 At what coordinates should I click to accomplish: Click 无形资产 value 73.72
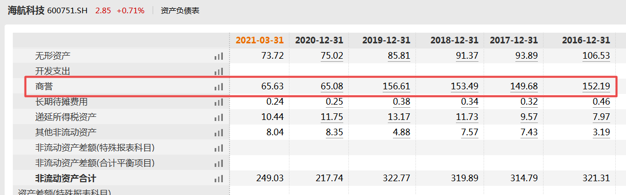coord(273,56)
